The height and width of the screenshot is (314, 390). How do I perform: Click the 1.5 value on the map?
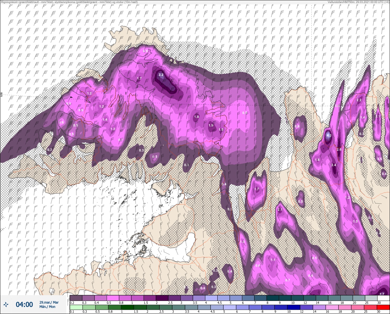(x=355, y=221)
